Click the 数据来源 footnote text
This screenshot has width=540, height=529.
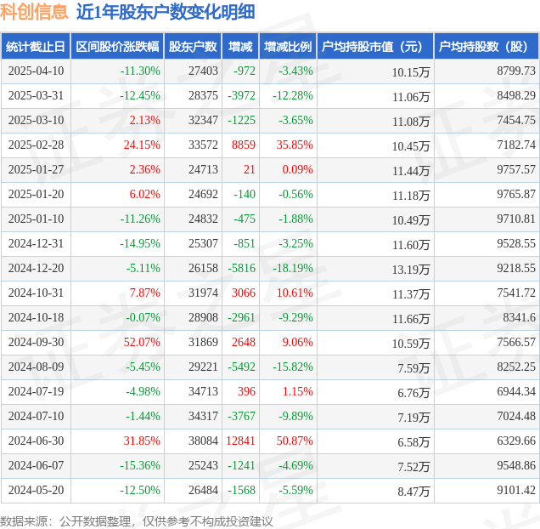136,521
